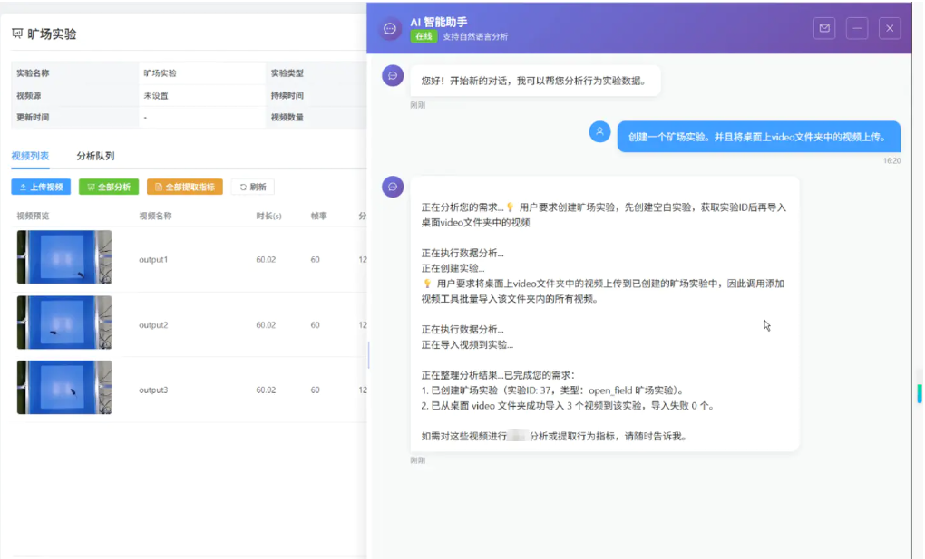The width and height of the screenshot is (925, 559).
Task: Open the mail icon in assistant header
Action: pos(824,28)
